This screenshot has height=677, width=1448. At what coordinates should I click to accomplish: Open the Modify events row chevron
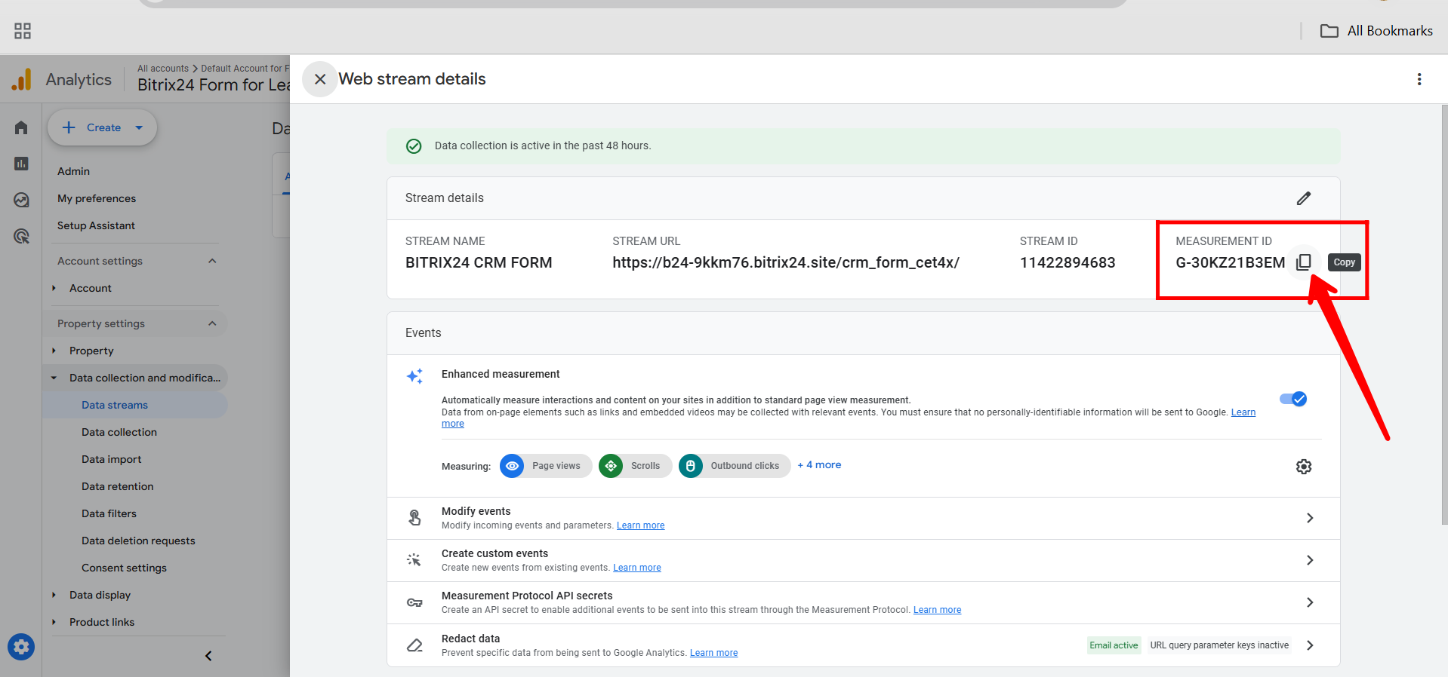1310,518
